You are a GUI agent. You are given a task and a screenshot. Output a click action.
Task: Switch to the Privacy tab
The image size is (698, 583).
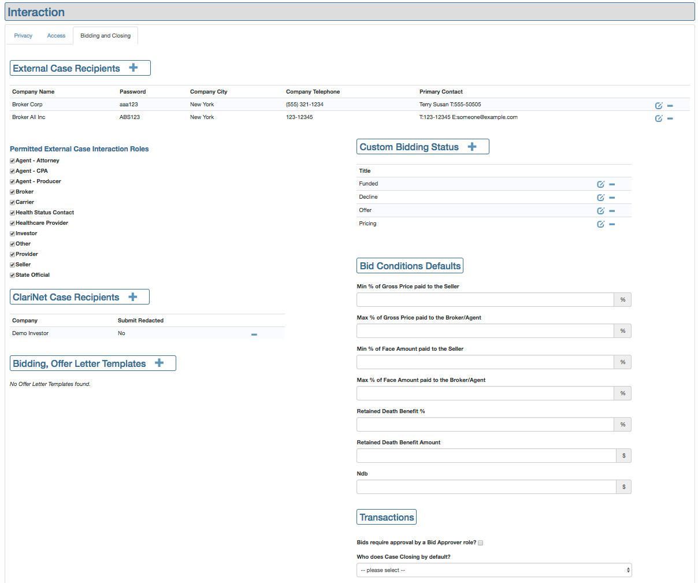pos(23,36)
